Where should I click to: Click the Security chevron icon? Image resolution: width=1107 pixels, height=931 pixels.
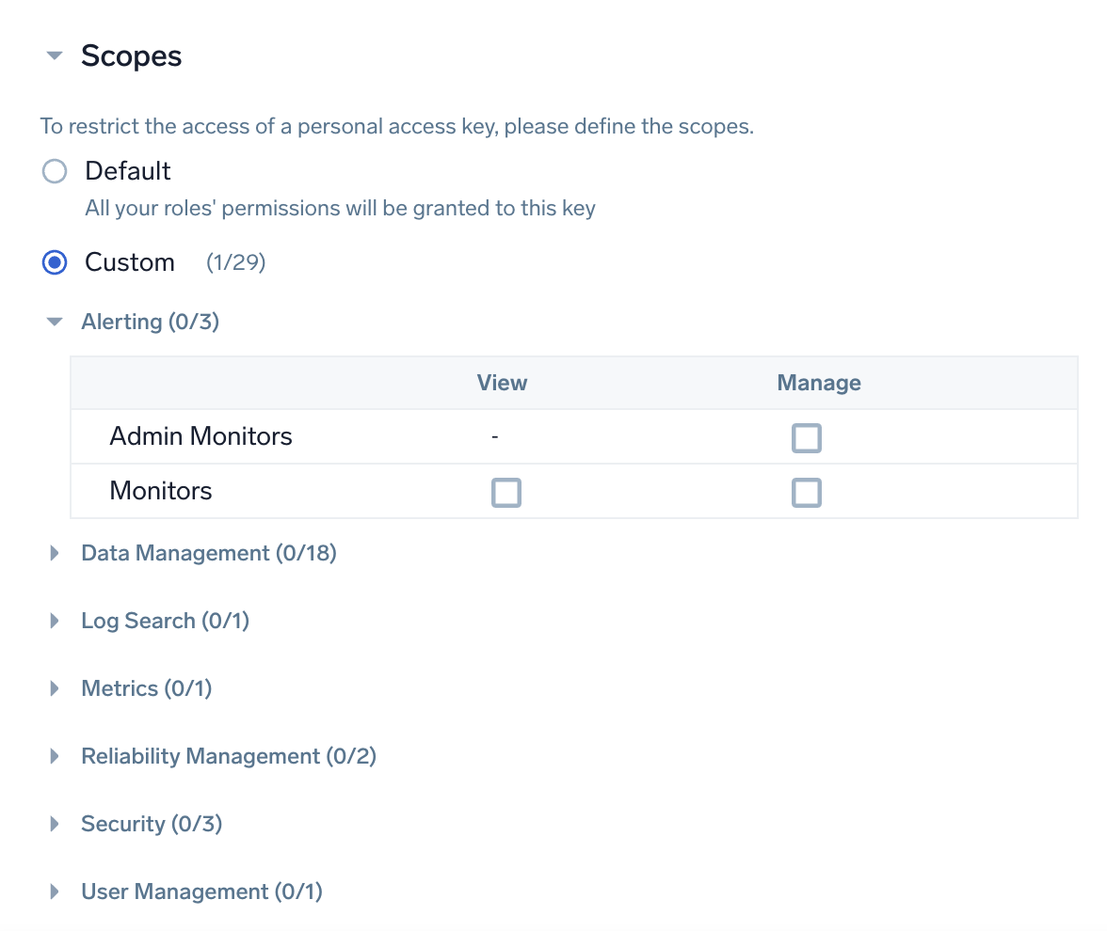pos(54,824)
